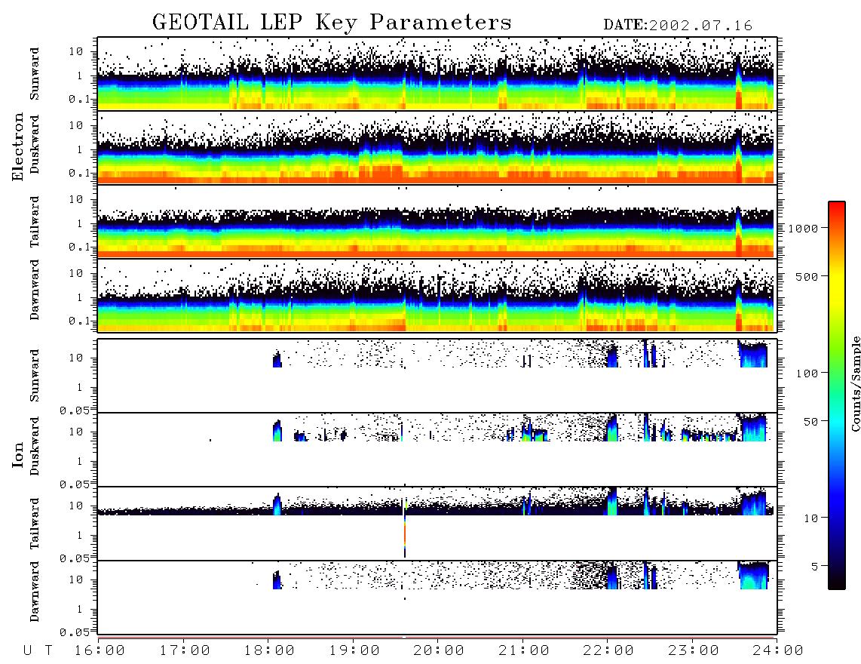Click the Ion "Dawnward" panel label
Image resolution: width=861 pixels, height=664 pixels.
[35, 592]
